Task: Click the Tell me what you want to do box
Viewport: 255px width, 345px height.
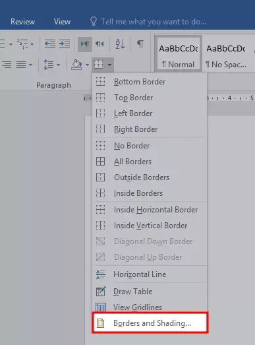Action: coord(154,22)
